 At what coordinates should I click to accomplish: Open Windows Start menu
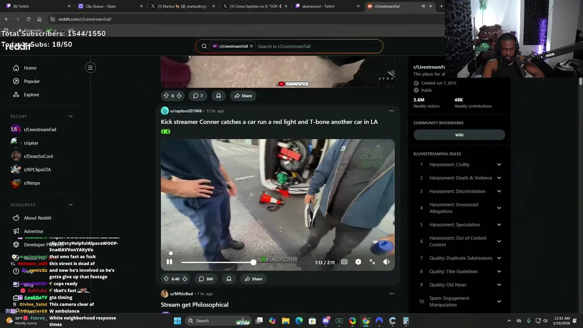click(x=177, y=321)
